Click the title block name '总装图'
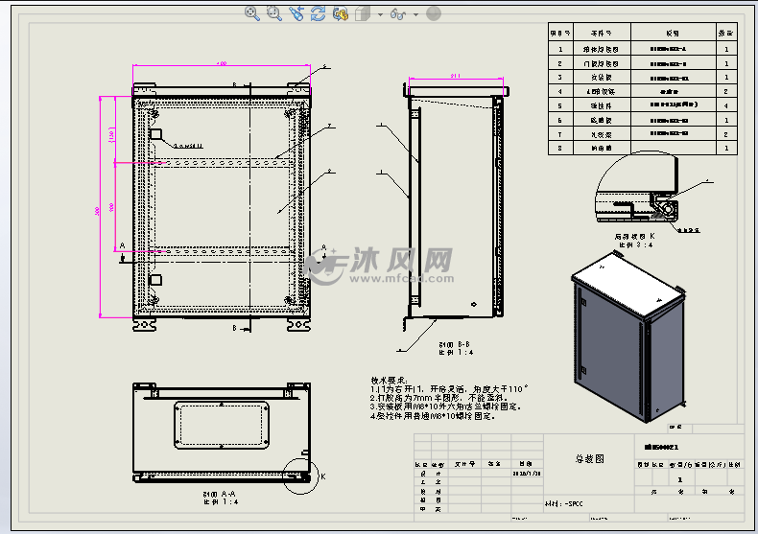The height and width of the screenshot is (534, 758). coord(589,458)
